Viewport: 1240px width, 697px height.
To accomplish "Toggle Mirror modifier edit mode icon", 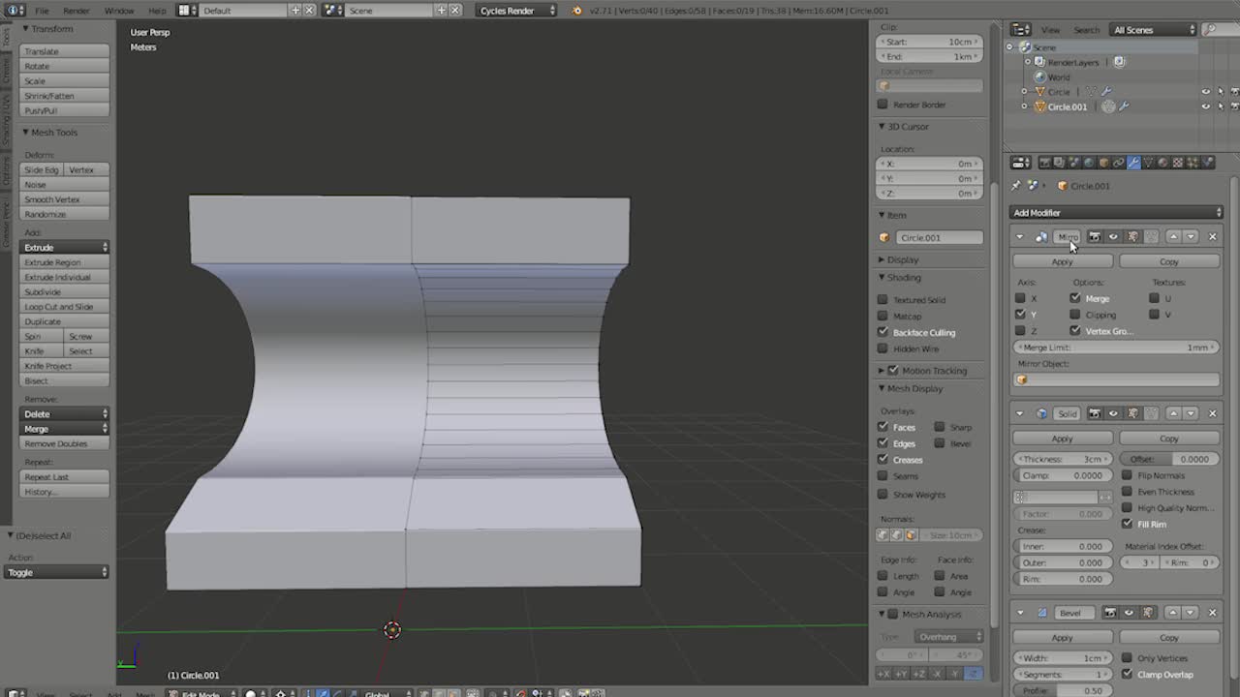I will [1132, 237].
